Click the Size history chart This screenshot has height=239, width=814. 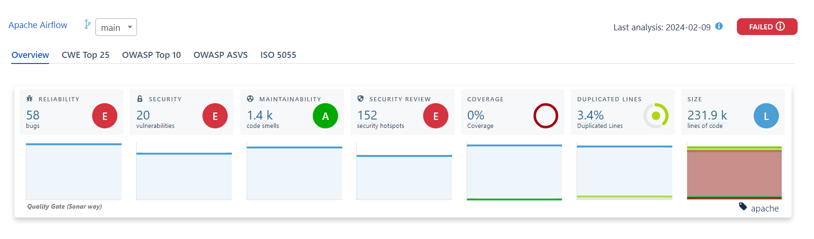pyautogui.click(x=735, y=171)
